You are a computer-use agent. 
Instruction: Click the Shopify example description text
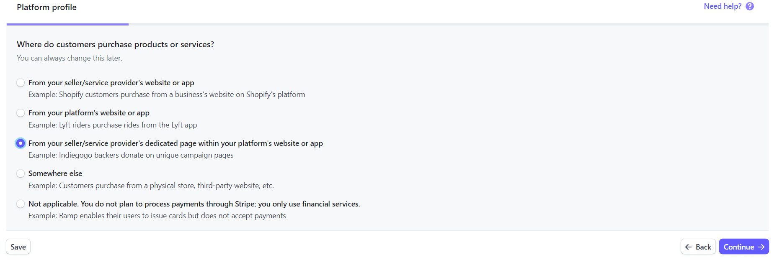[167, 94]
